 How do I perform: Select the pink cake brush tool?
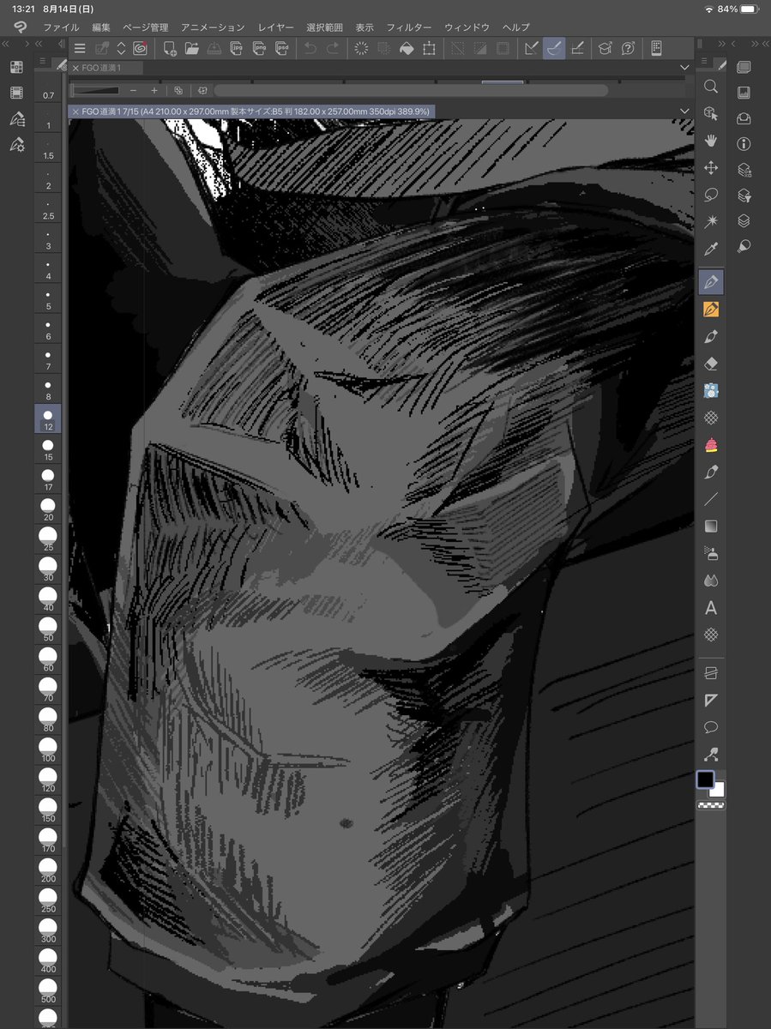coord(710,444)
